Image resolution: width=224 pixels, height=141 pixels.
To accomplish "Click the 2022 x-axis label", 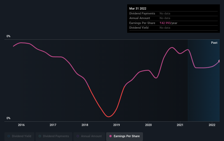I will click(212, 125).
